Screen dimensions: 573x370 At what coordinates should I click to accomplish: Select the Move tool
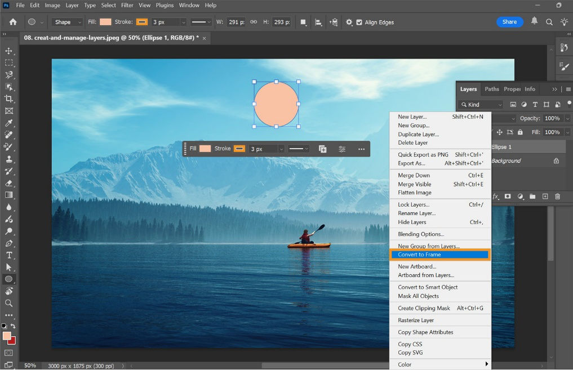tap(8, 50)
